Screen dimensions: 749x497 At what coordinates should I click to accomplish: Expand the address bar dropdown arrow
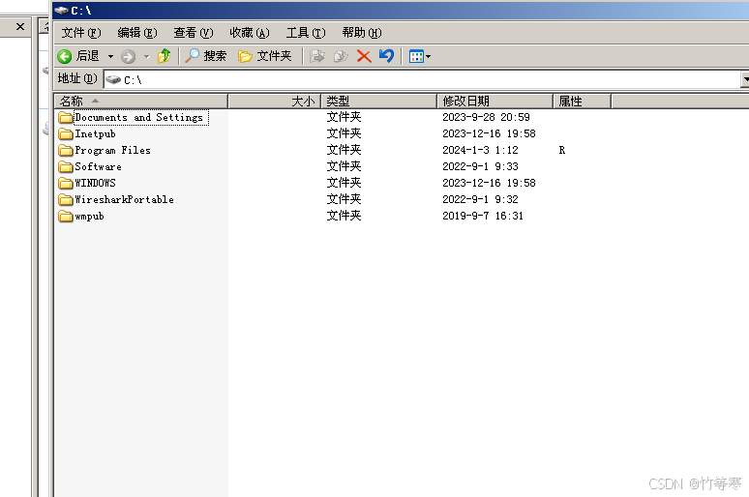[x=744, y=79]
